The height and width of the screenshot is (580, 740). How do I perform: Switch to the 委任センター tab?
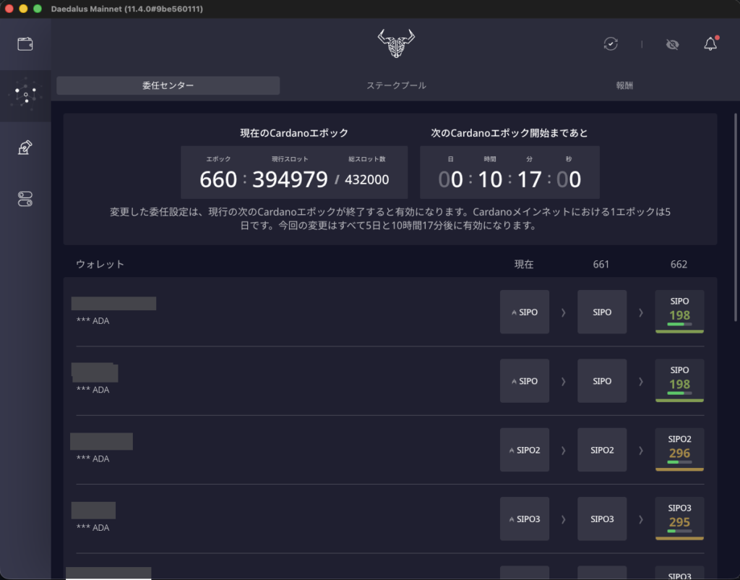tap(168, 85)
